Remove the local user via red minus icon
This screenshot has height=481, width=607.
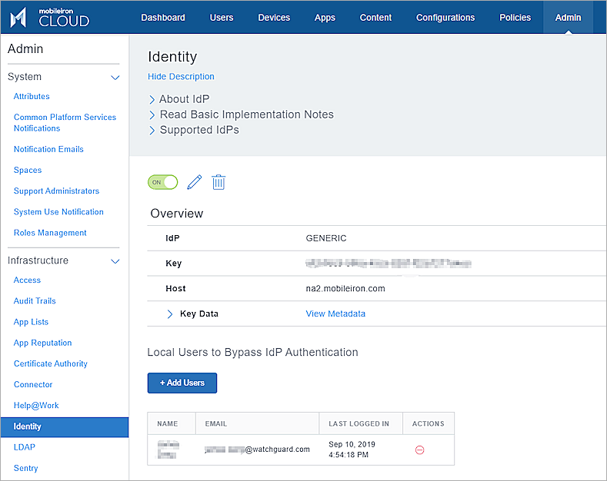419,449
